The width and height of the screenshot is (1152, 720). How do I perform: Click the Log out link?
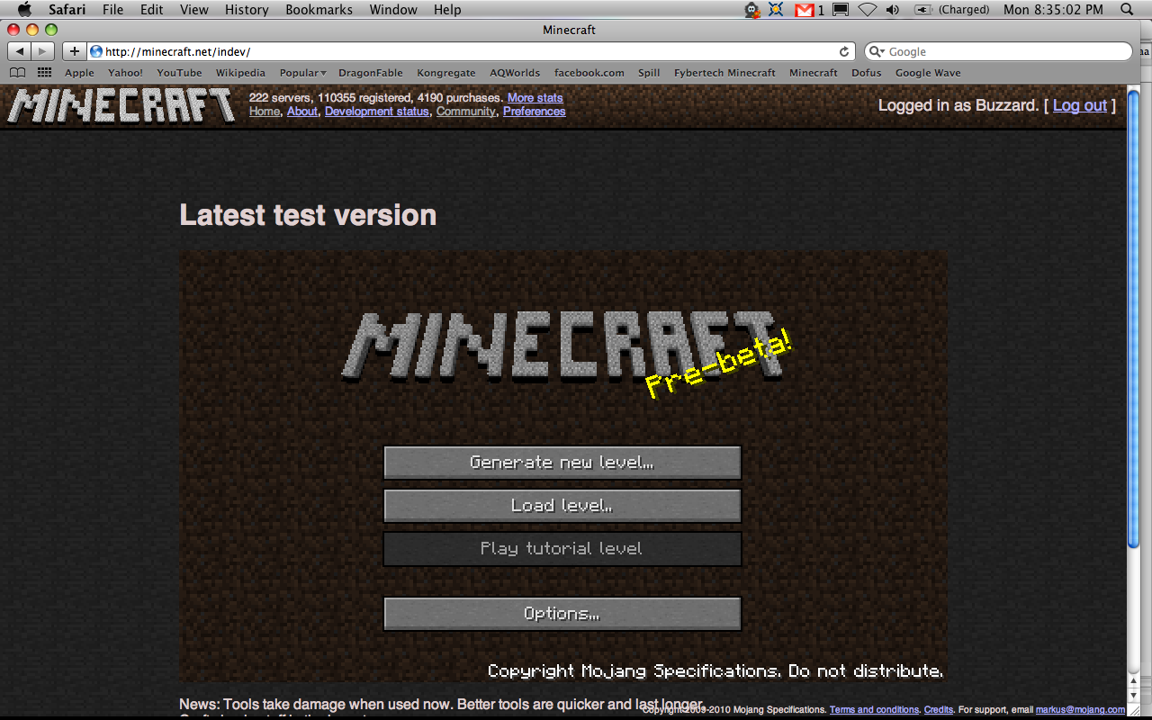1080,105
